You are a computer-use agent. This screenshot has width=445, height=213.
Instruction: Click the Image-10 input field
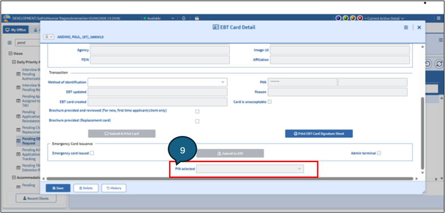[x=339, y=50]
